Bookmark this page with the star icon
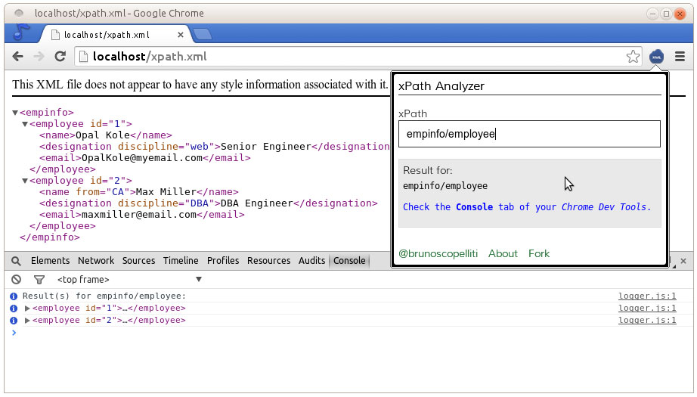Viewport: 697px width, 397px height. tap(633, 57)
